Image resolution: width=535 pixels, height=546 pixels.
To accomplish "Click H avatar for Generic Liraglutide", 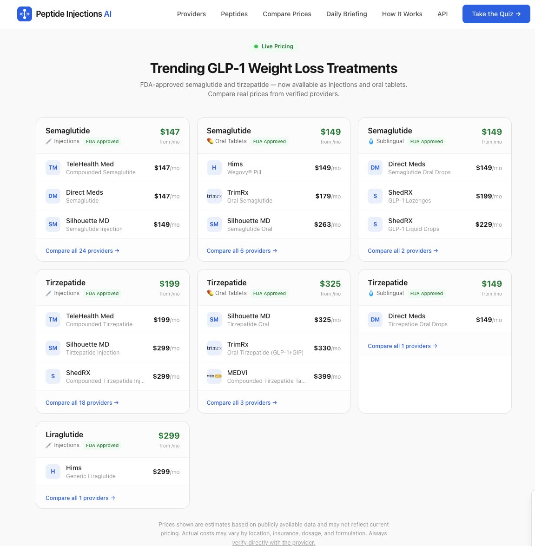I will click(53, 472).
